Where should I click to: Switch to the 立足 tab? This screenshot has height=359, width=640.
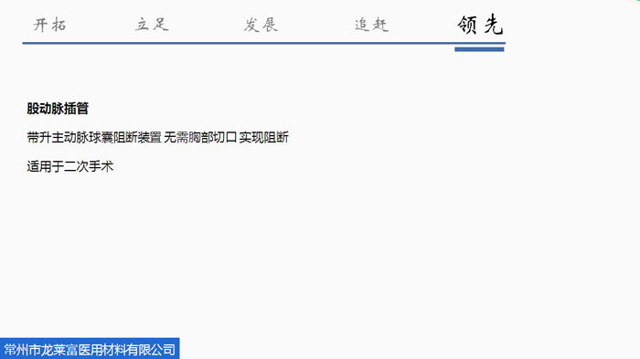(152, 25)
